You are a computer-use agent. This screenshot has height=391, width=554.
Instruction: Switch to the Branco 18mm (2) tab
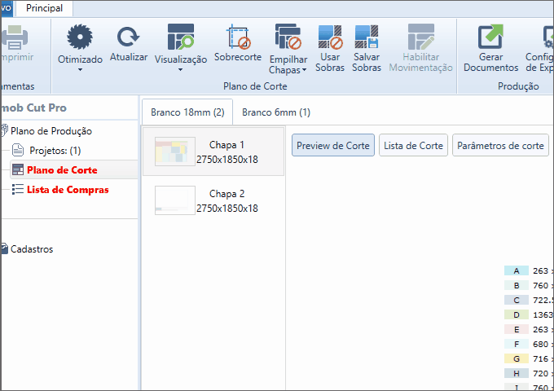pyautogui.click(x=187, y=112)
